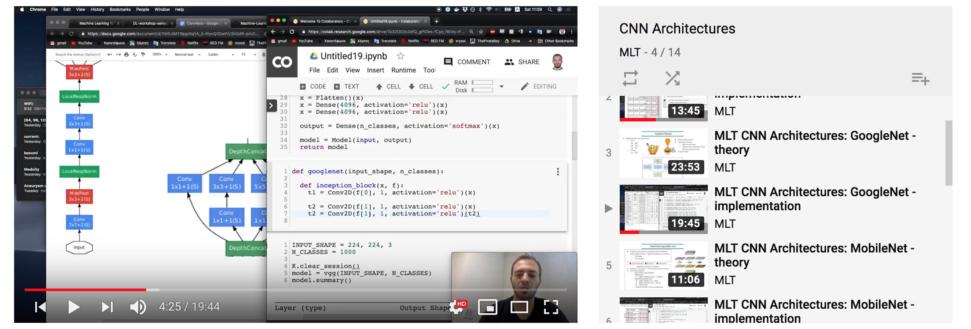Mute the video with the speaker icon
This screenshot has width=971, height=329.
pos(138,307)
